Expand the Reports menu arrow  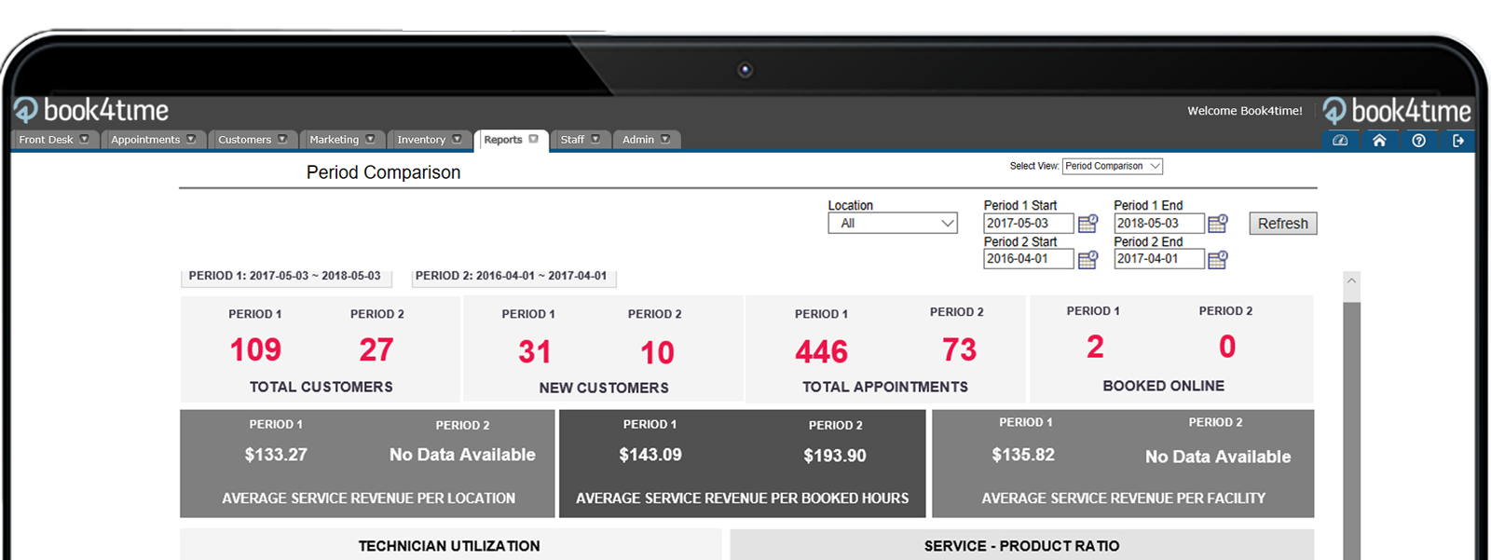pos(534,139)
